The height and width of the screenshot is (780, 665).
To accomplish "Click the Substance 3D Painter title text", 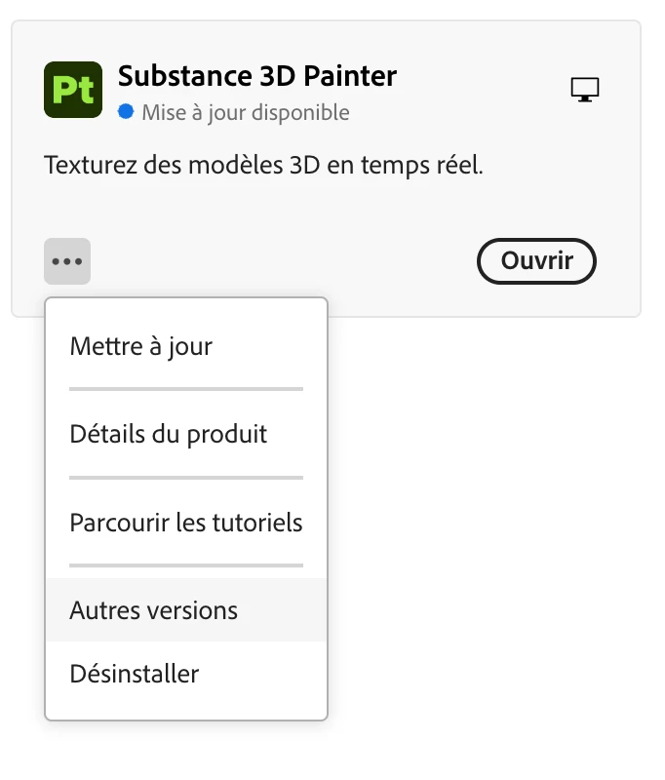I will (257, 76).
